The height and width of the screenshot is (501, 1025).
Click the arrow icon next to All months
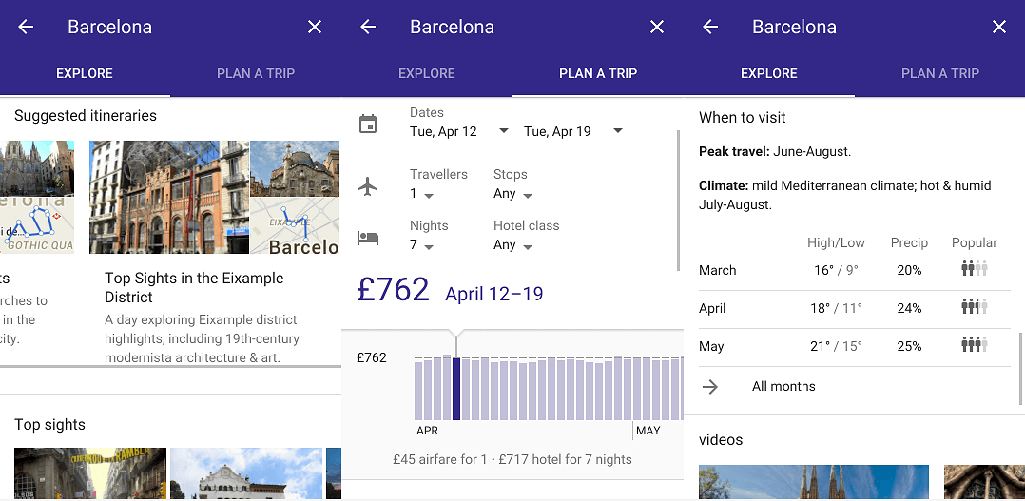[710, 387]
